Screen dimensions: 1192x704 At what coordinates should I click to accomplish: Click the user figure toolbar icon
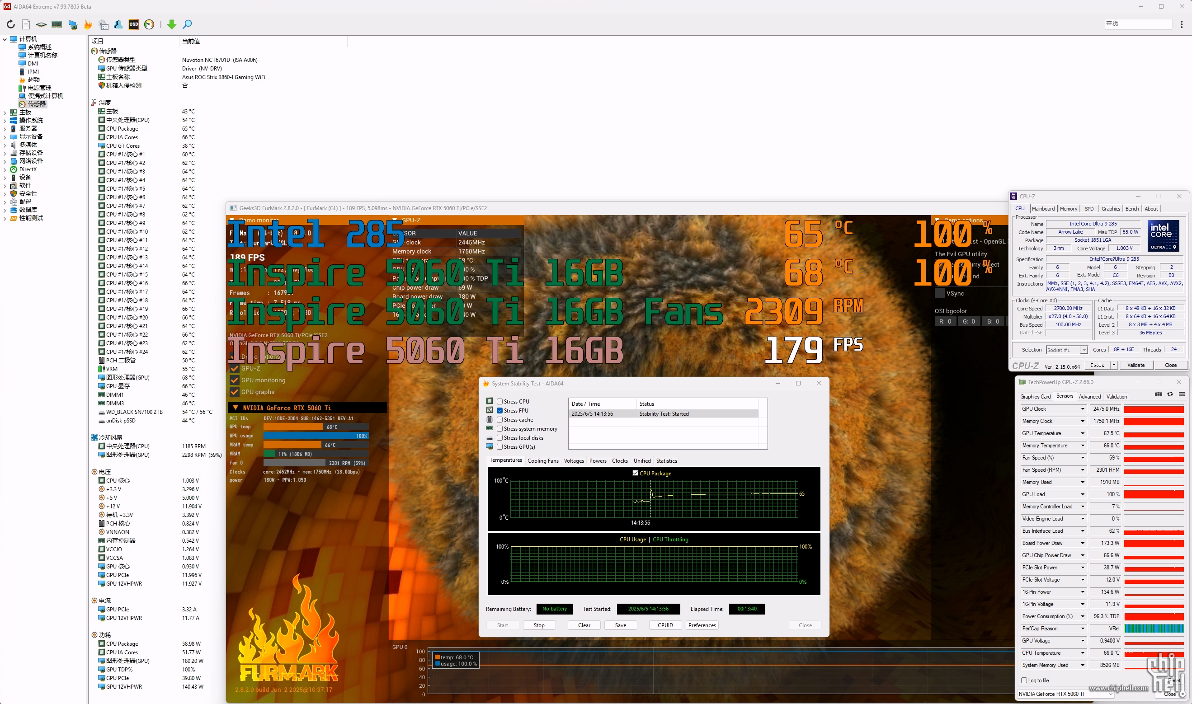pos(118,24)
